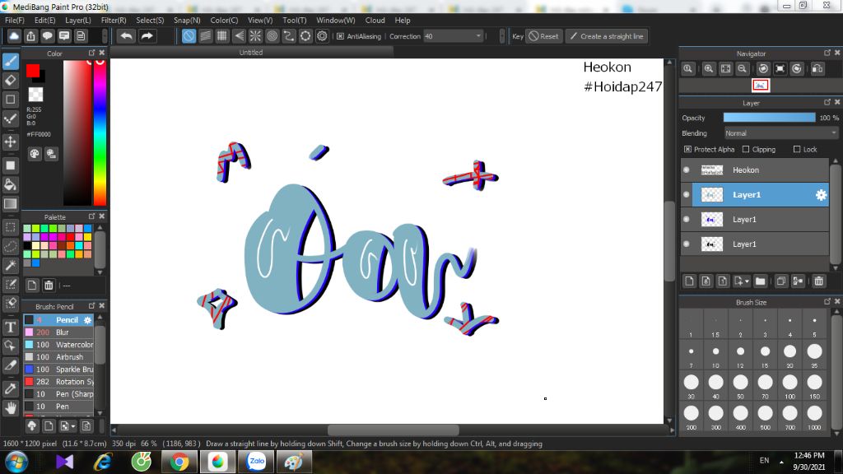Click Zoom in icon in Navigator
The width and height of the screenshot is (843, 474).
coord(709,69)
